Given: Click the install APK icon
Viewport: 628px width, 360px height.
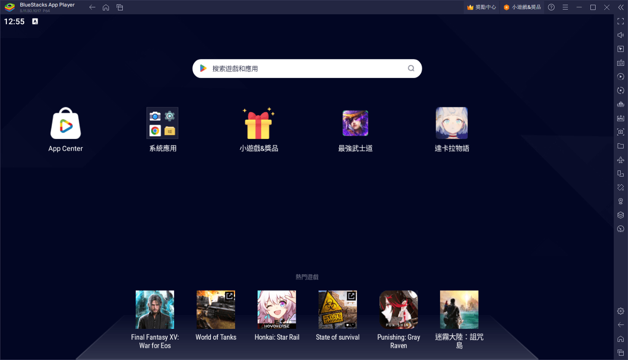Looking at the screenshot, I should click(621, 118).
